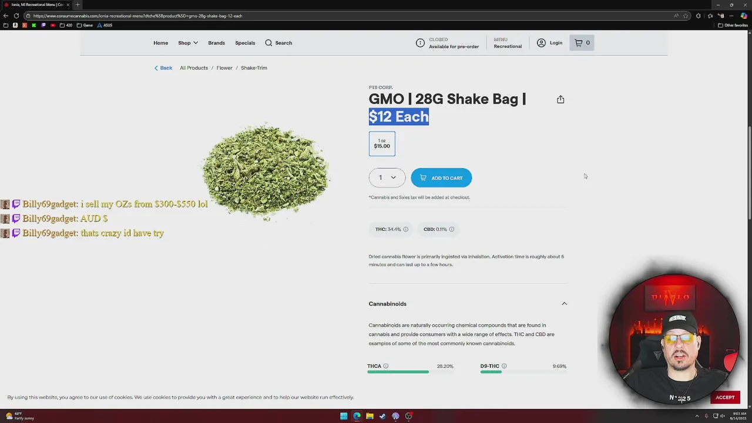The height and width of the screenshot is (423, 752).
Task: Open new tab with plus button
Action: click(x=78, y=5)
